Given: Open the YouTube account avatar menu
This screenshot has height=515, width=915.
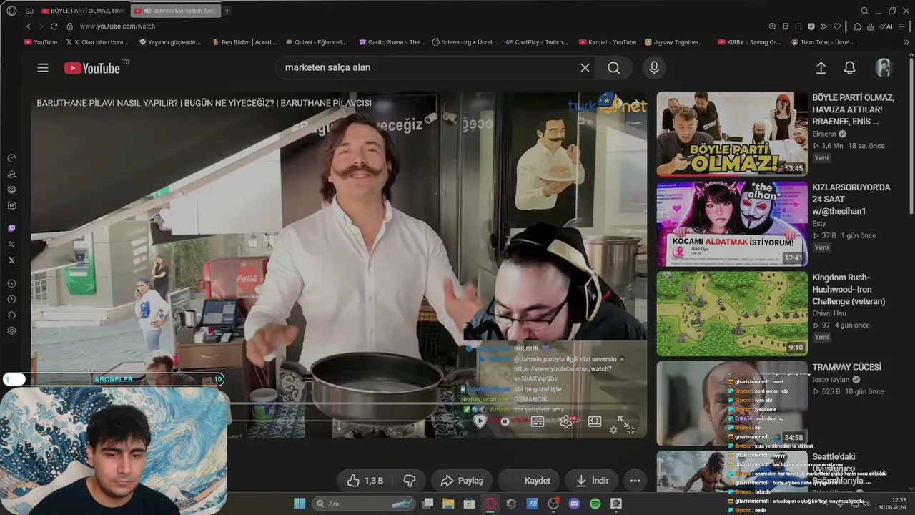Looking at the screenshot, I should 884,68.
